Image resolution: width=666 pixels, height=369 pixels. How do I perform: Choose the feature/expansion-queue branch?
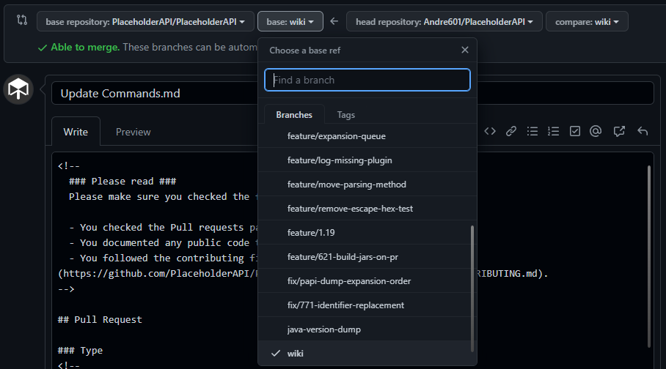point(336,136)
